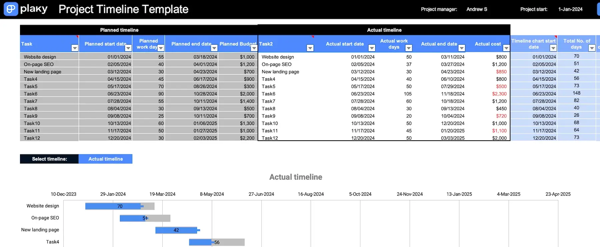
Task: Select the On-page SEO planned task cell
Action: [x=49, y=64]
